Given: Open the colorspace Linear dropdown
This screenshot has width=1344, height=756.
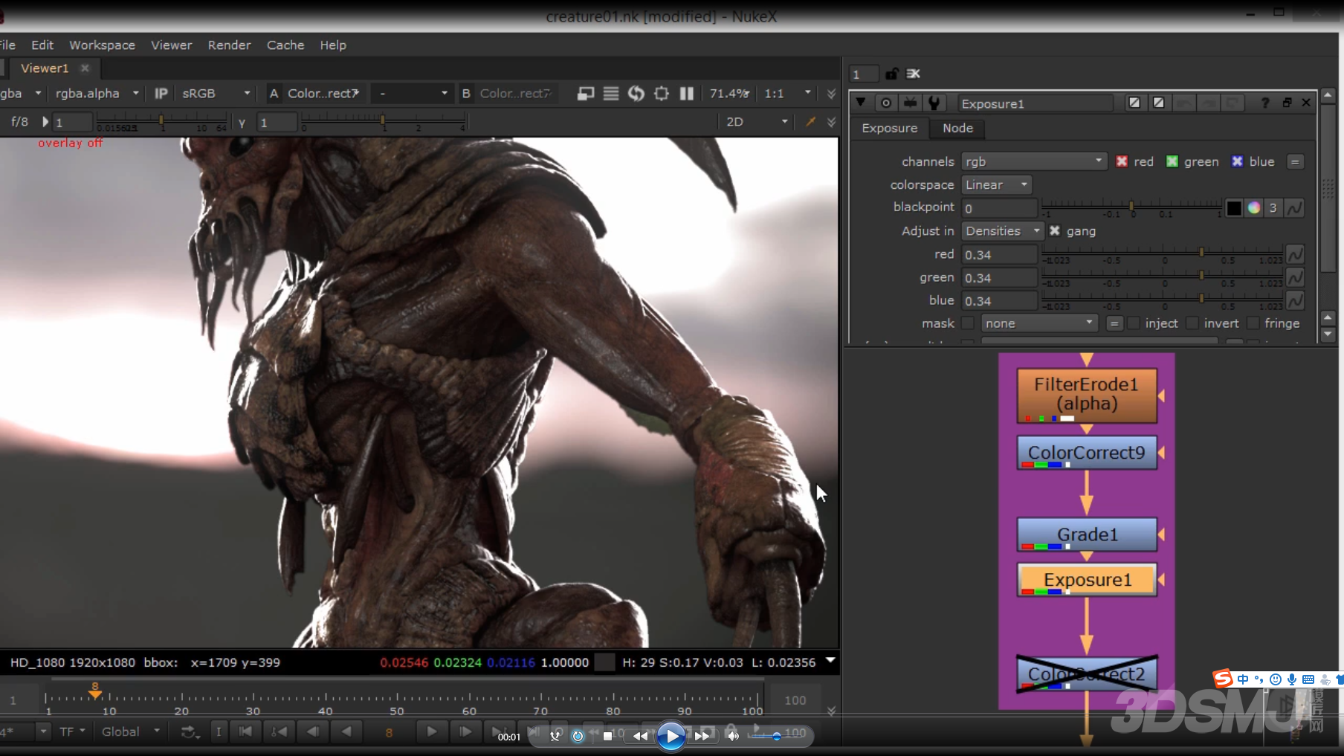Looking at the screenshot, I should (997, 184).
